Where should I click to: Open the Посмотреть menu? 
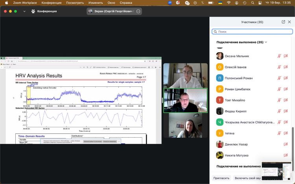pos(75,3)
